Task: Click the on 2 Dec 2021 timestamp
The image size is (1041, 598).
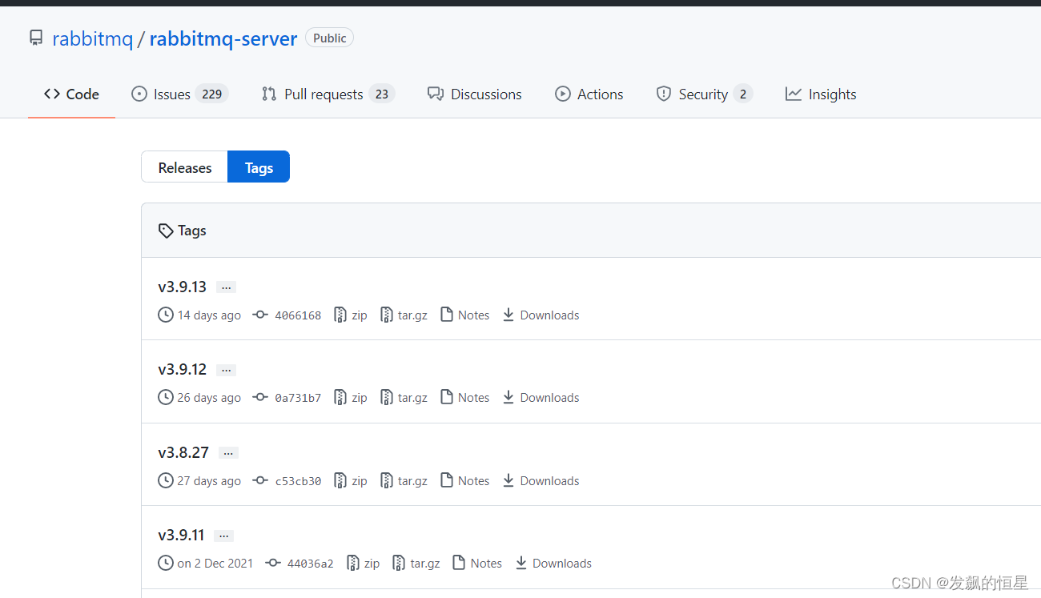Action: point(215,564)
